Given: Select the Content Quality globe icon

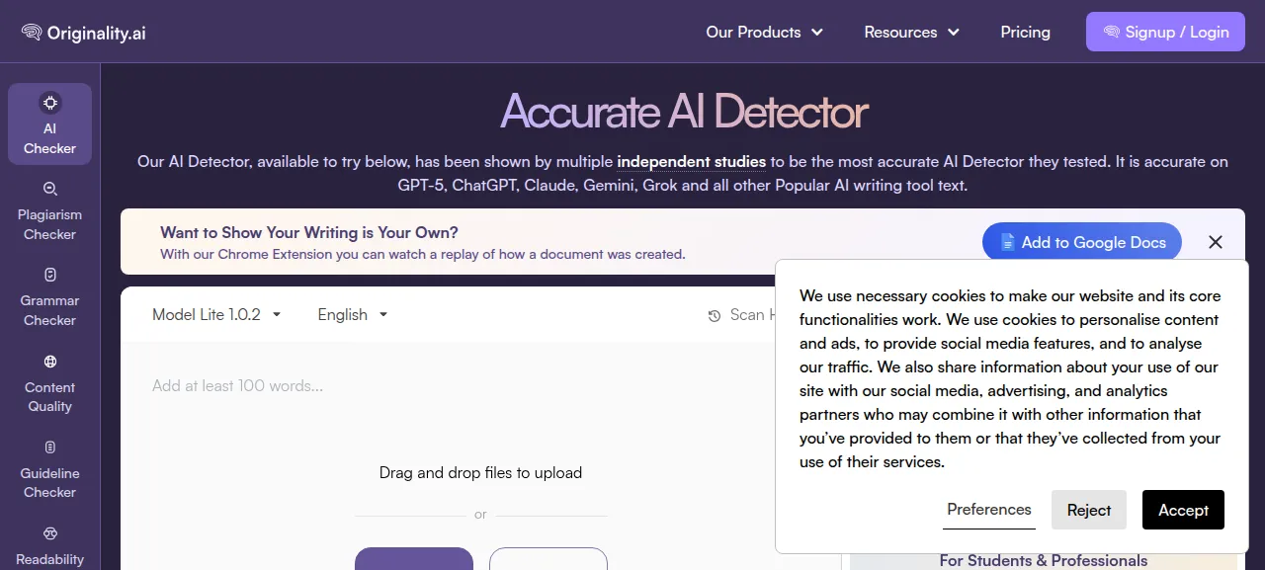Looking at the screenshot, I should coord(50,362).
